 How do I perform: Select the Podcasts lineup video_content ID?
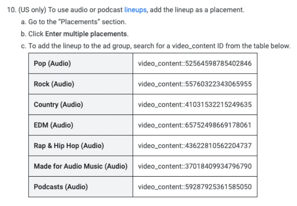point(195,186)
